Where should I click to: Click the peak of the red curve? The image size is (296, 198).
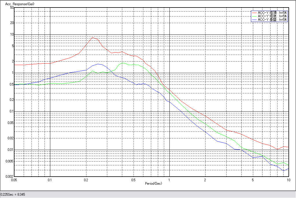[x=92, y=38]
